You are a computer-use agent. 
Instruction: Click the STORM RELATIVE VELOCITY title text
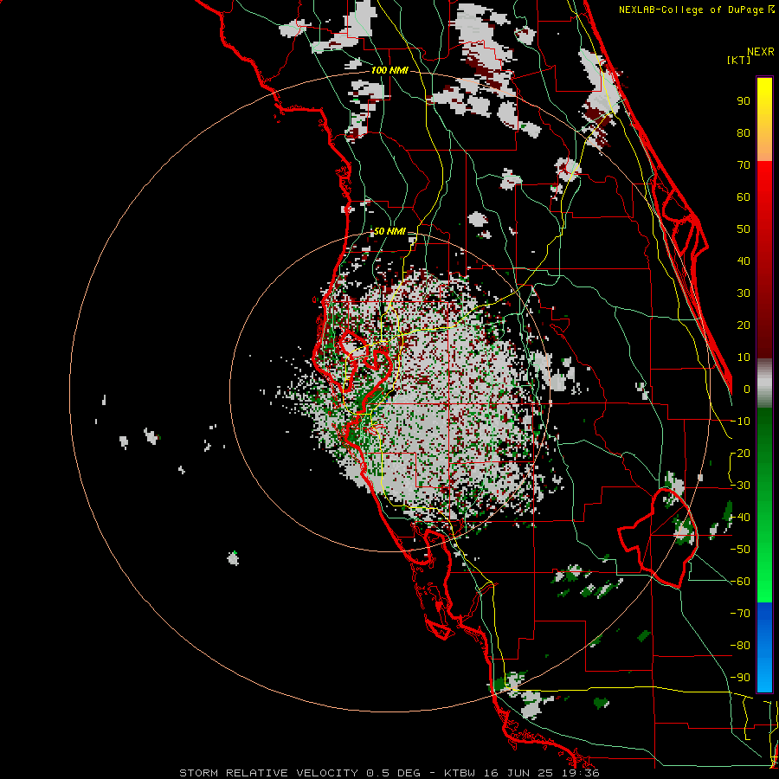point(268,773)
